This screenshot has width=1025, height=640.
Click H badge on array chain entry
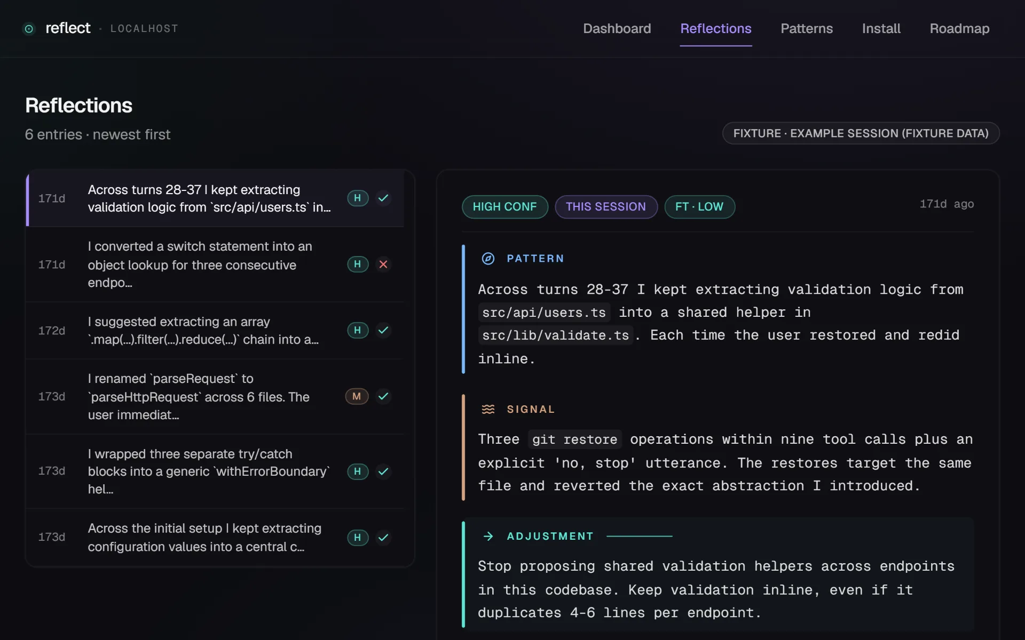[358, 330]
